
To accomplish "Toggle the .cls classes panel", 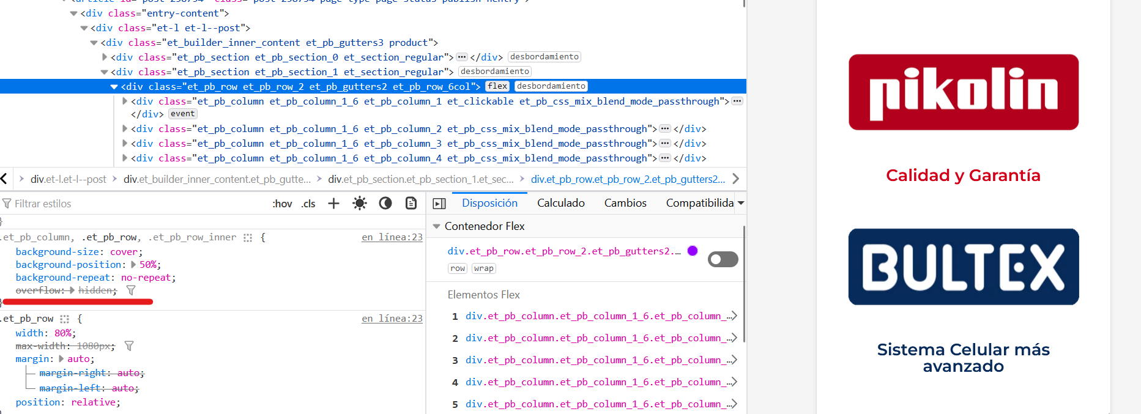I will tap(308, 204).
